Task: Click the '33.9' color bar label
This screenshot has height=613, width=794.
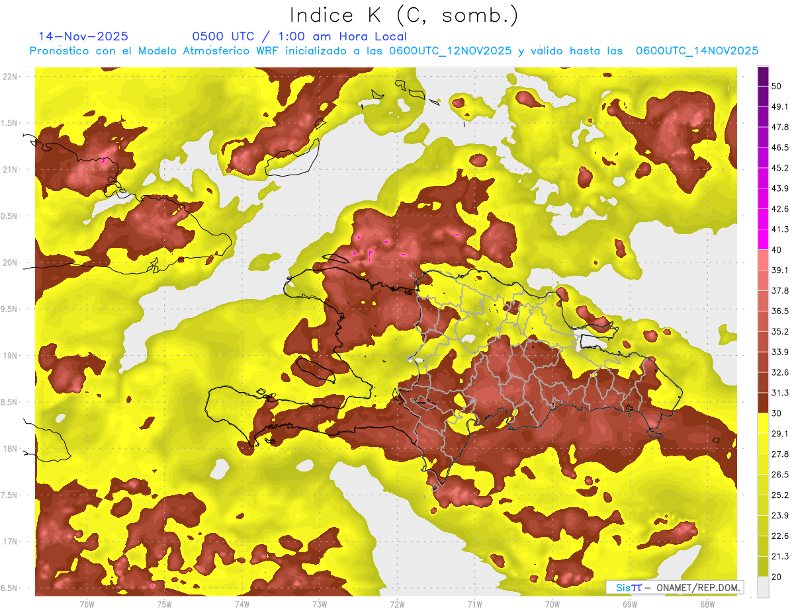Action: point(780,352)
